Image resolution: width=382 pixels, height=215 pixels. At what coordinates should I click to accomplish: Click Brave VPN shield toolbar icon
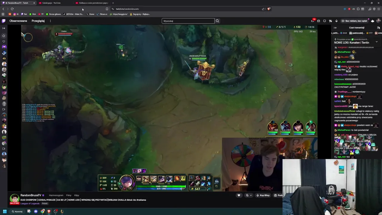[x=374, y=9]
